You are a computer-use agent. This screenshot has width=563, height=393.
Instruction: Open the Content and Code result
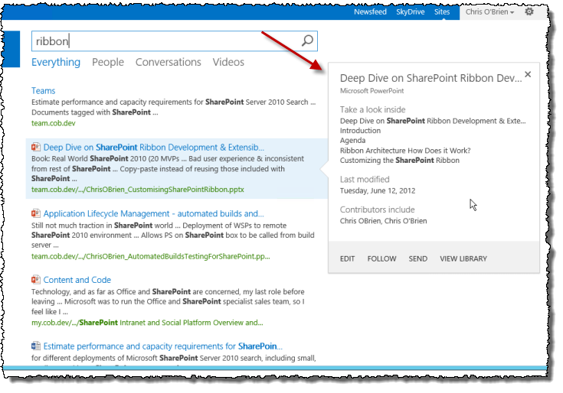click(77, 280)
